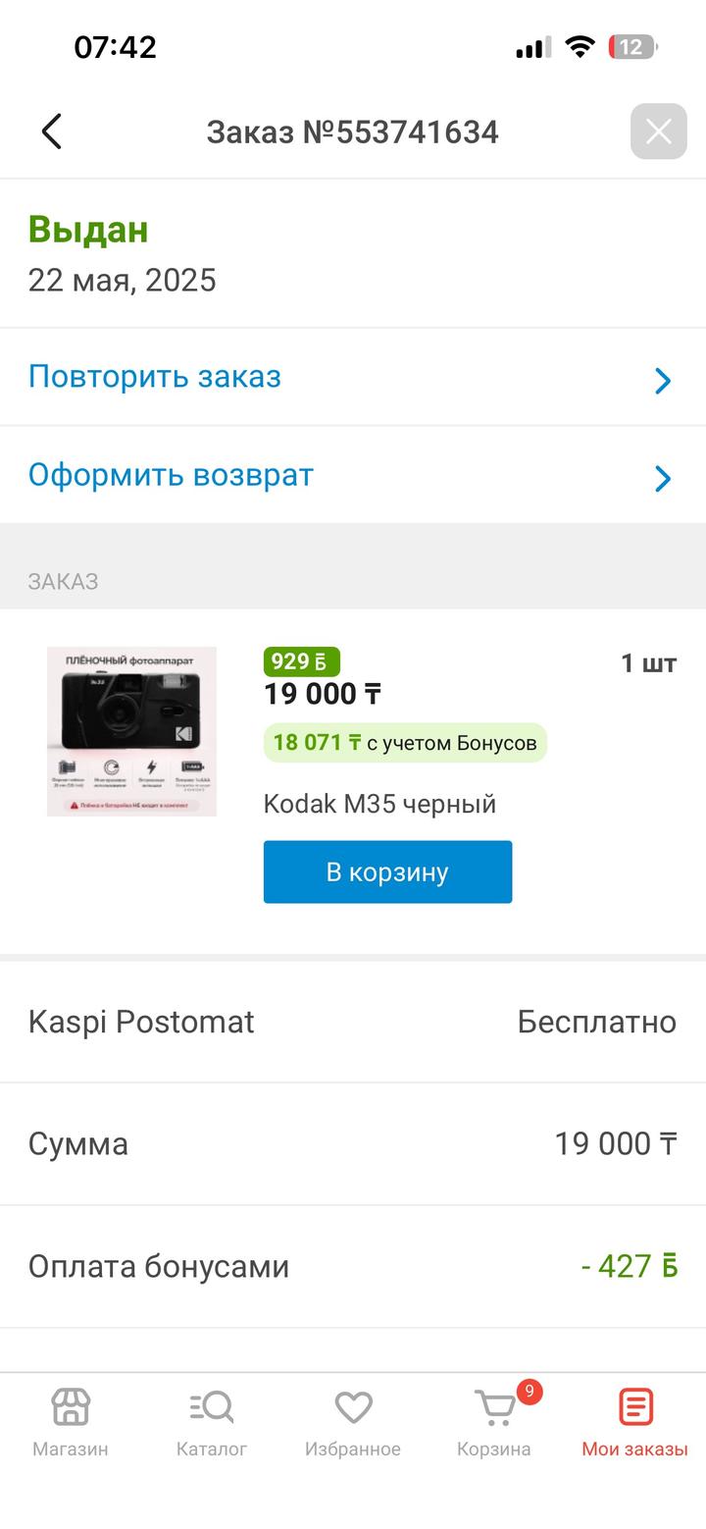The image size is (706, 1529).
Task: Tap the Kaspi Postomat delivery row
Action: tap(353, 1022)
